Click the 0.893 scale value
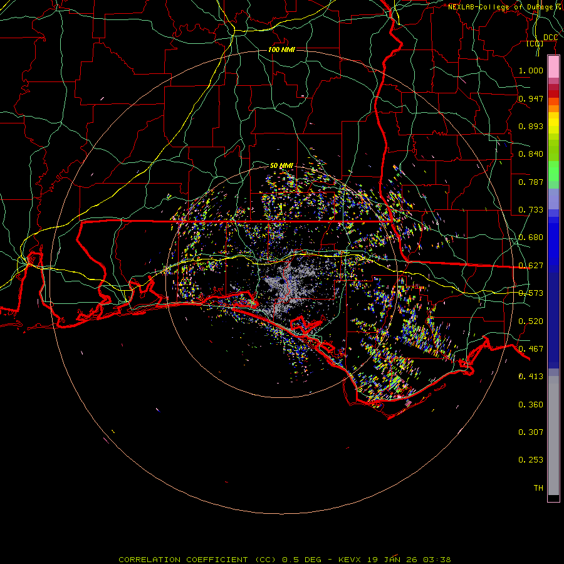 [x=531, y=126]
